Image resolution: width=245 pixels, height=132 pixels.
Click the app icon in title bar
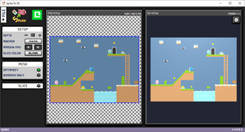[x=3, y=3]
